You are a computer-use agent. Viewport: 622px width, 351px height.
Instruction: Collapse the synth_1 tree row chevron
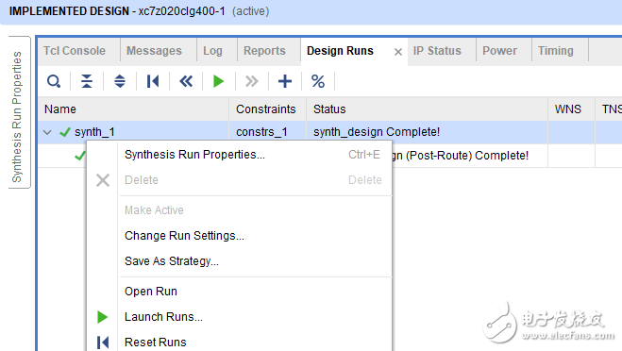point(47,132)
